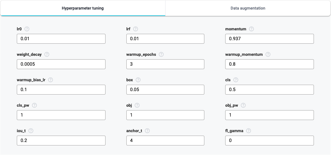Click the iou_t help icon
The image size is (331, 155).
coord(31,131)
